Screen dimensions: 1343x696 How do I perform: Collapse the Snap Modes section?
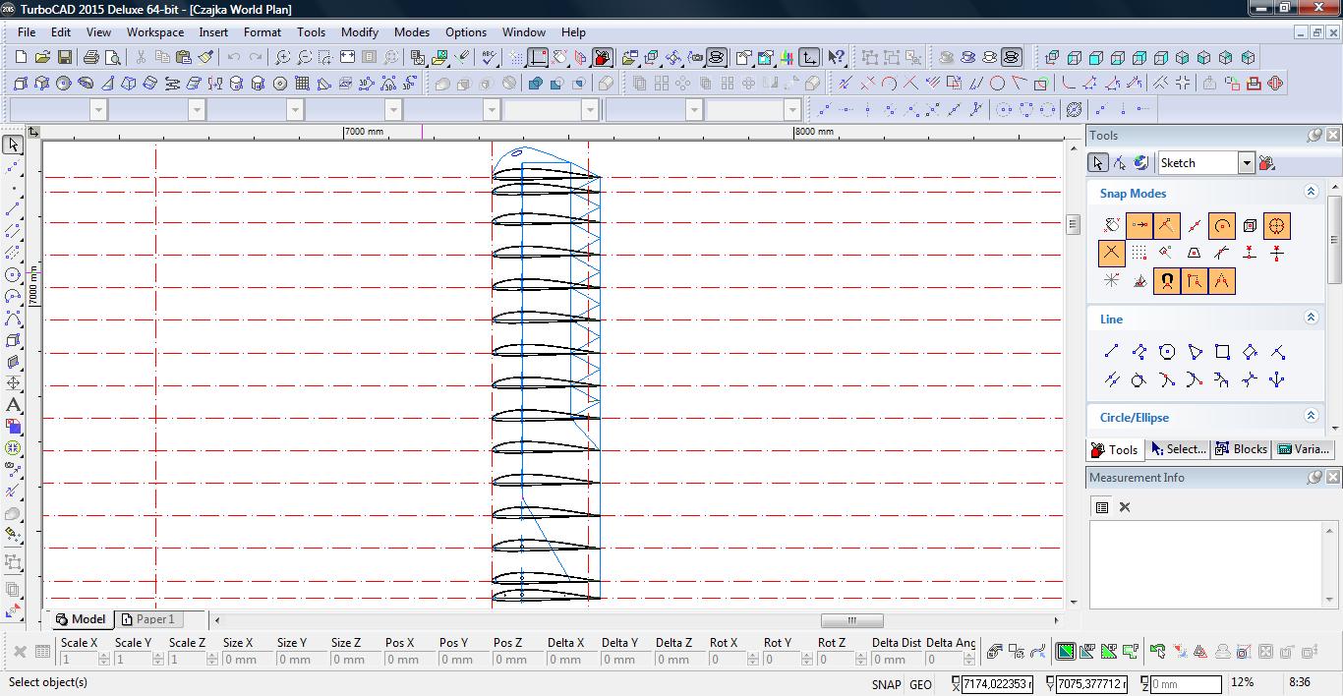click(1311, 192)
